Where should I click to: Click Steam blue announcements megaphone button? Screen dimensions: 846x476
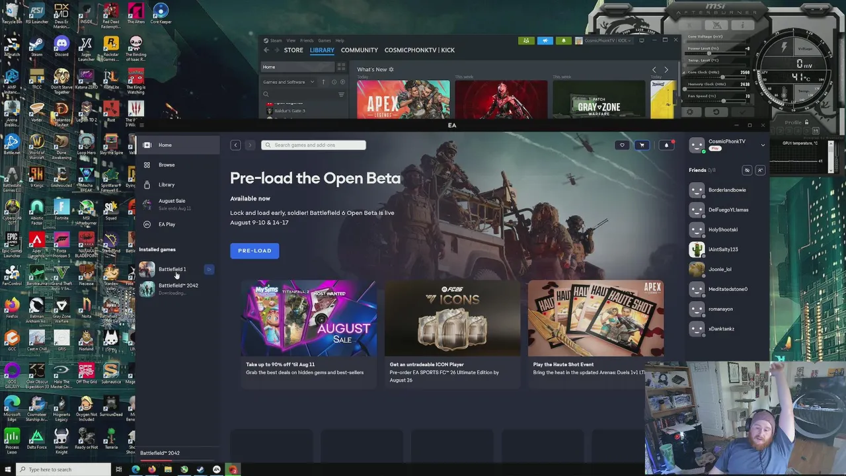(545, 40)
